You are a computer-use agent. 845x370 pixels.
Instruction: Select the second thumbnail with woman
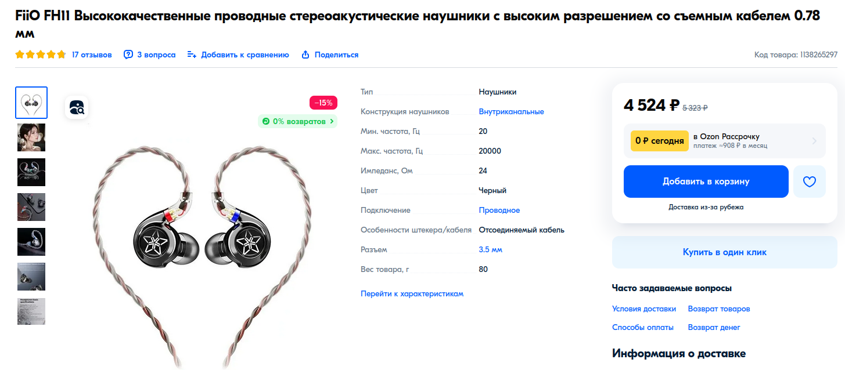click(x=31, y=137)
